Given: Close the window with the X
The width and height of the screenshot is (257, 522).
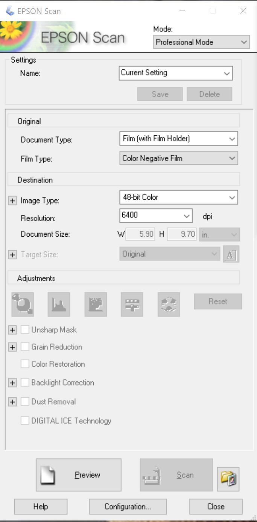Looking at the screenshot, I should 243,11.
